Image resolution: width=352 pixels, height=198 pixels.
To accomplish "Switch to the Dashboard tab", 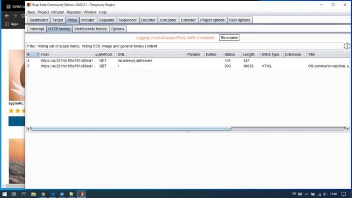I will click(x=38, y=20).
